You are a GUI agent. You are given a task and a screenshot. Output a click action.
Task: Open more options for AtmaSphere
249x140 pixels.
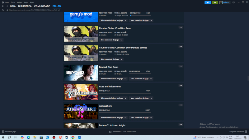coord(181,105)
